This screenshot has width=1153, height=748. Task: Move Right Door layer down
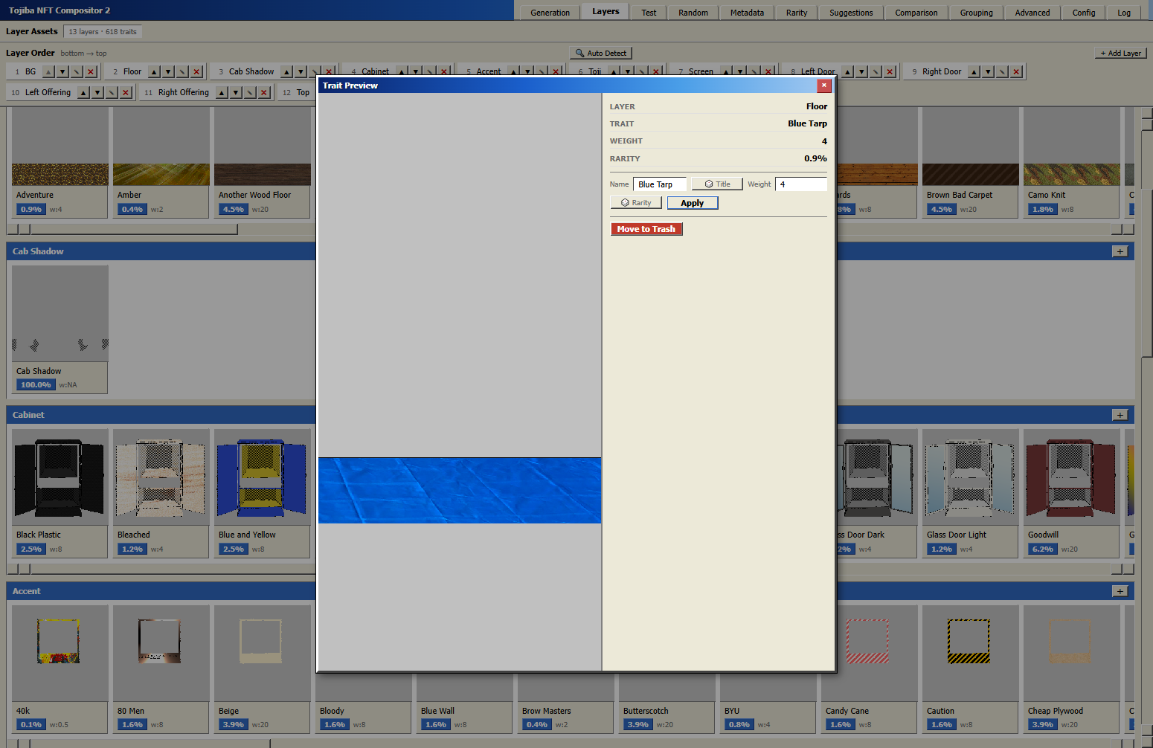click(x=988, y=72)
